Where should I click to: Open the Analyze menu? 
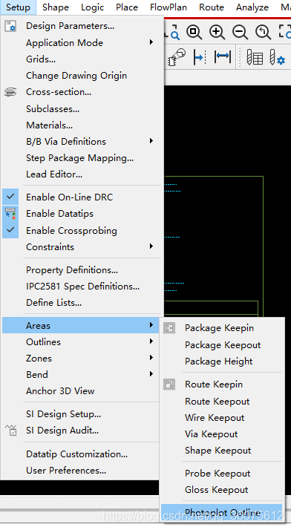[x=252, y=7]
